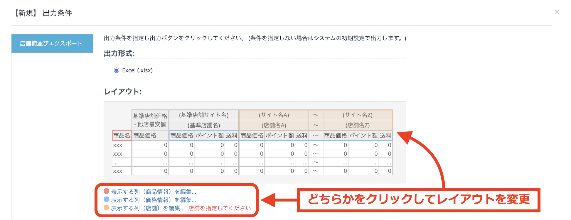Viewport: 571px width, 220px height.
Task: Select the (基準店舗名) header cell
Action: tap(204, 125)
